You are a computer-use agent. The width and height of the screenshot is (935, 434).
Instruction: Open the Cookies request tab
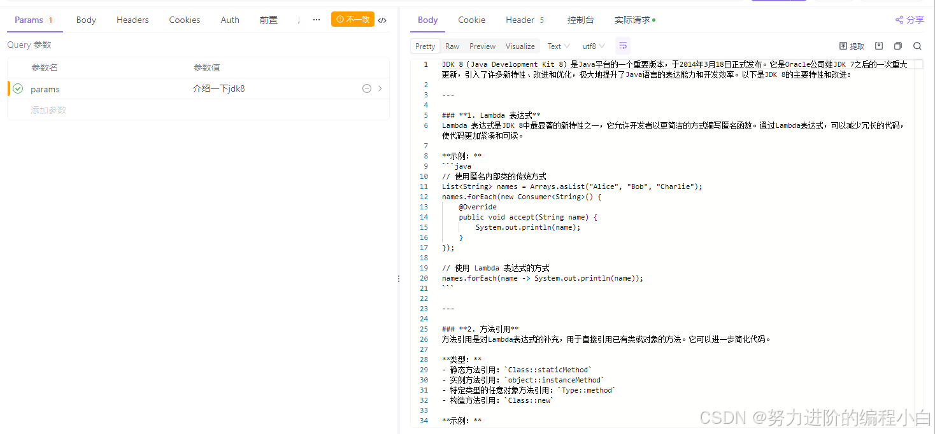tap(185, 20)
